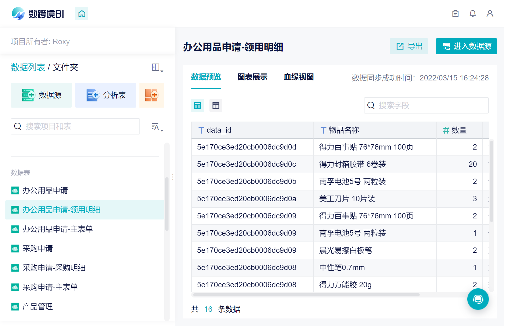The width and height of the screenshot is (505, 326).
Task: Switch to 图表展示 tab
Action: pyautogui.click(x=252, y=77)
